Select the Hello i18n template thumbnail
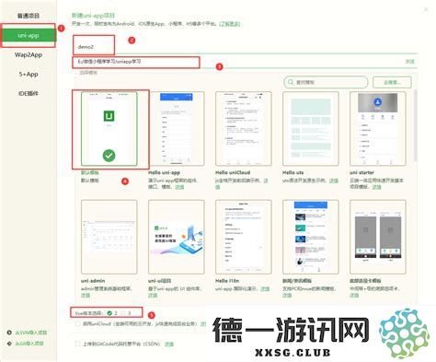The width and height of the screenshot is (436, 362). coord(244,237)
